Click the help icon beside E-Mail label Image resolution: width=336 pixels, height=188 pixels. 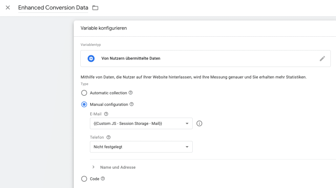[106, 114]
